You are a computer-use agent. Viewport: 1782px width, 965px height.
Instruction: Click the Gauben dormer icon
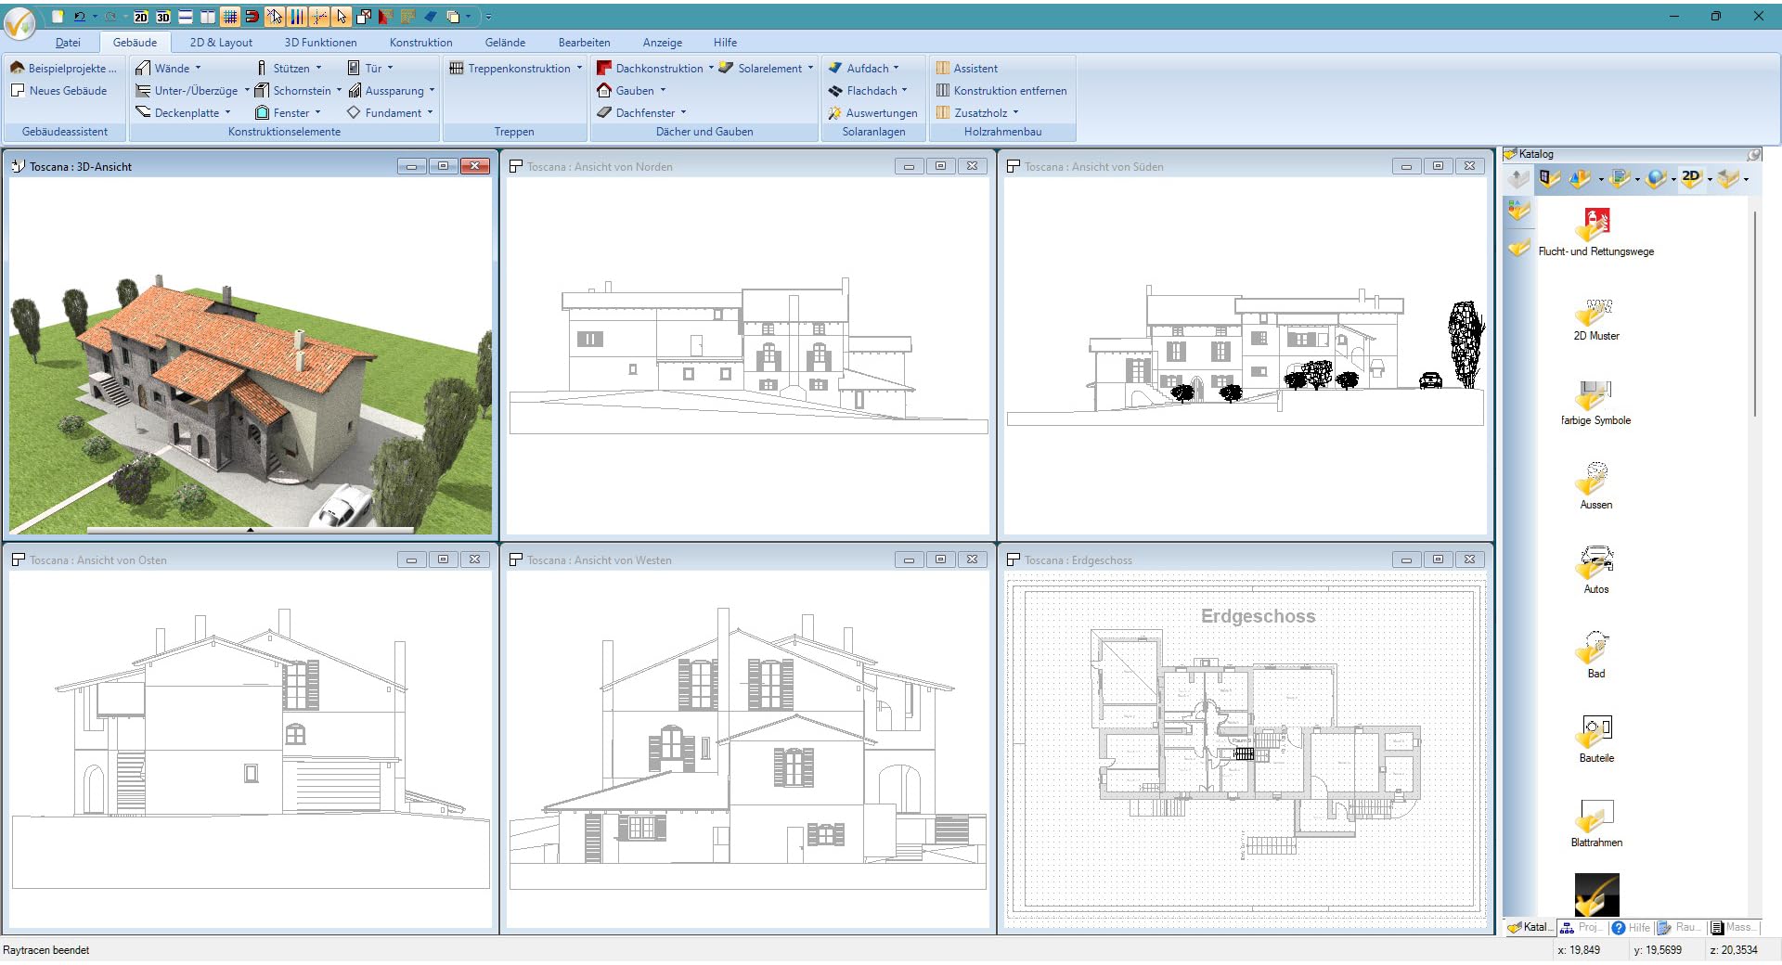[604, 91]
